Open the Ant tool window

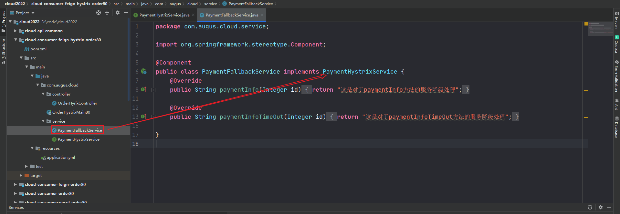pyautogui.click(x=616, y=105)
